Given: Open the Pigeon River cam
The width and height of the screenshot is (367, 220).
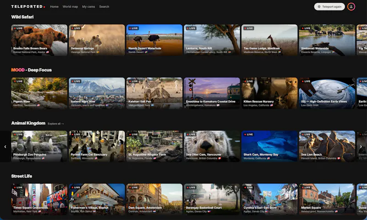Looking at the screenshot, I should point(39,93).
